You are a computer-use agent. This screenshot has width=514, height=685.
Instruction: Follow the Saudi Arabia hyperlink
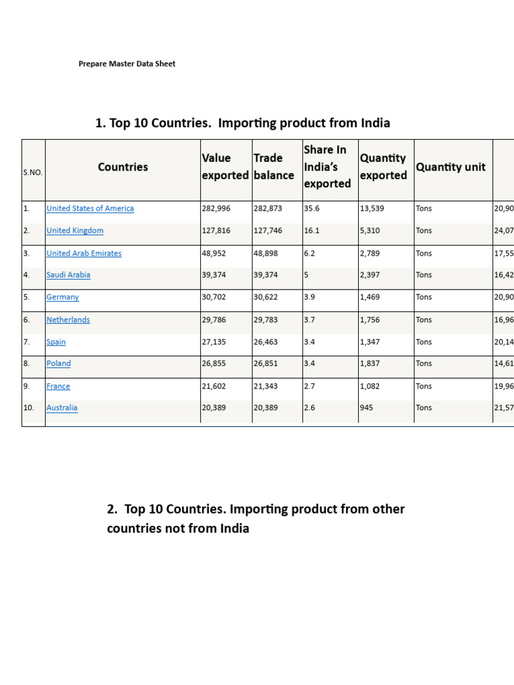[x=68, y=275]
